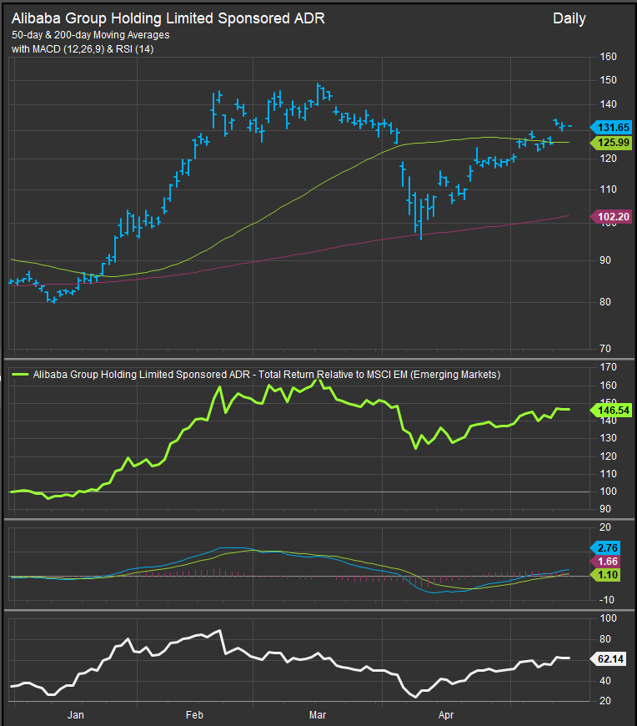Select the 'with MACD (12,26,9) & RSI (14)' text

point(83,49)
